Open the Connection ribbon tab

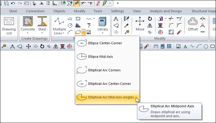pyautogui.click(x=35, y=11)
